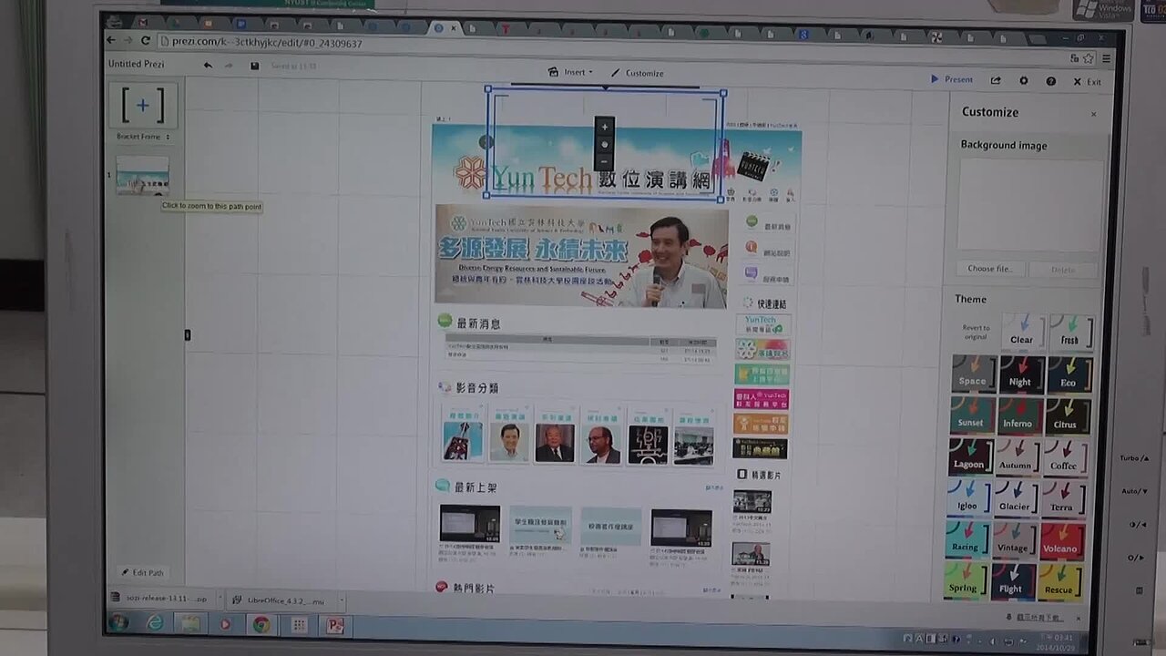
Task: Click the share icon beside Present
Action: [x=996, y=80]
